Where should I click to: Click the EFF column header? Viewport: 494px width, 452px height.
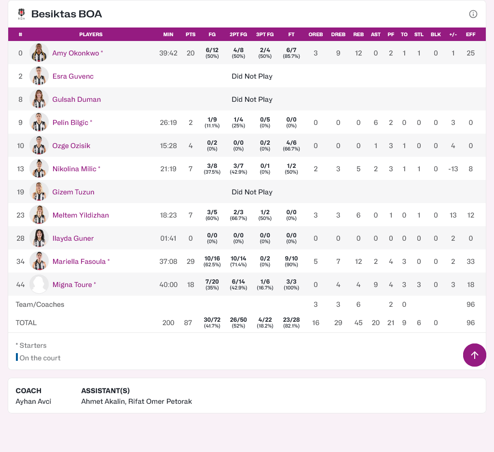pyautogui.click(x=471, y=34)
